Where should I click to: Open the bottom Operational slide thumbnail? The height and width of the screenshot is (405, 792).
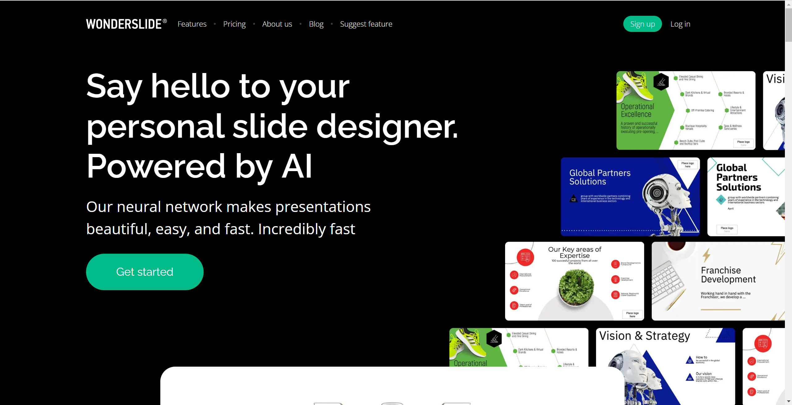click(x=519, y=347)
